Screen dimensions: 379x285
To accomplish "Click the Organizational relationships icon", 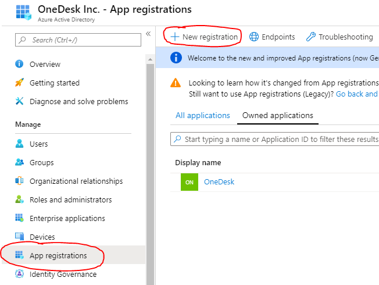I will click(x=19, y=181).
